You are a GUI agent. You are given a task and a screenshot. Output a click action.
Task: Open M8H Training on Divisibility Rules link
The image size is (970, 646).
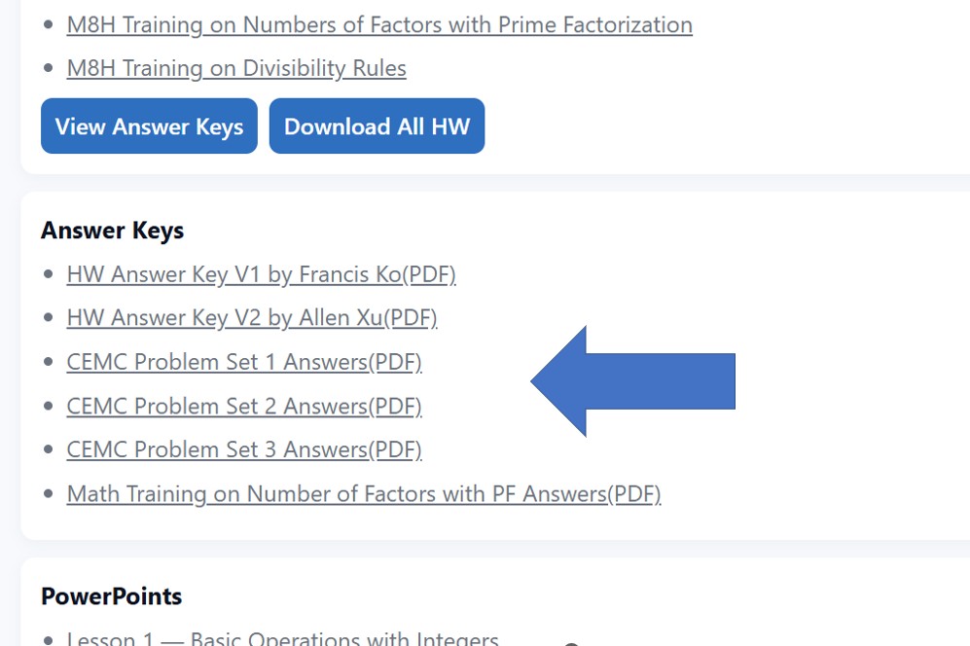click(236, 69)
